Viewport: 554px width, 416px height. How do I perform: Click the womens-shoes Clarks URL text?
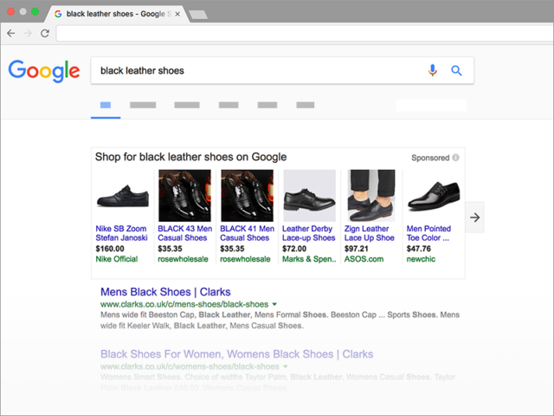tap(190, 367)
